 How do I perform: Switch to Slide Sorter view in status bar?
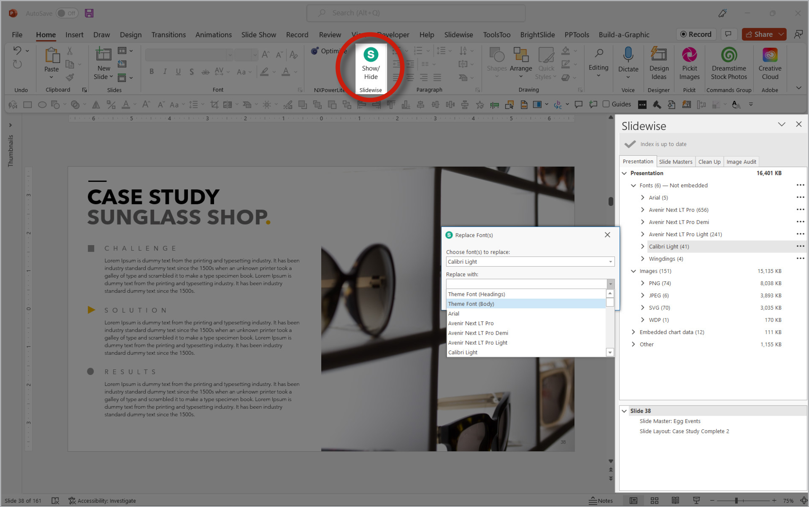tap(654, 500)
